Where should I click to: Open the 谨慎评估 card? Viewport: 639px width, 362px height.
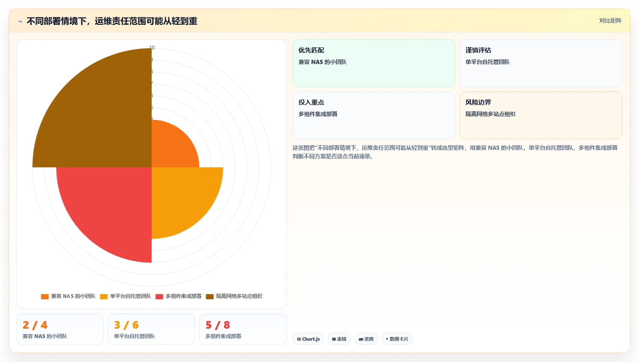pyautogui.click(x=540, y=63)
